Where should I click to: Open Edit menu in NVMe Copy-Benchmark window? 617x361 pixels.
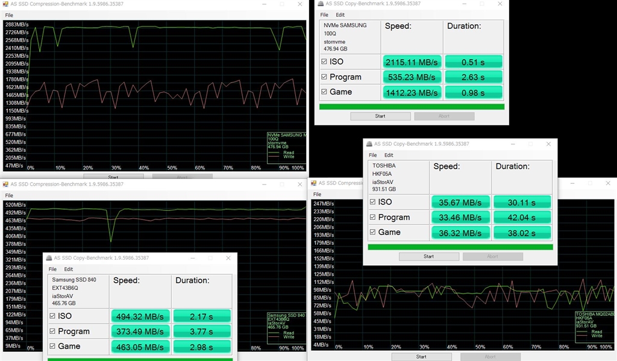340,15
